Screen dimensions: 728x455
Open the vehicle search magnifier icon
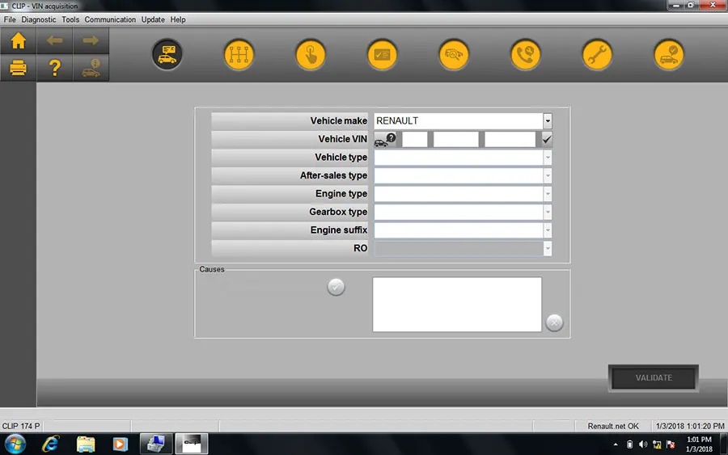(x=454, y=55)
